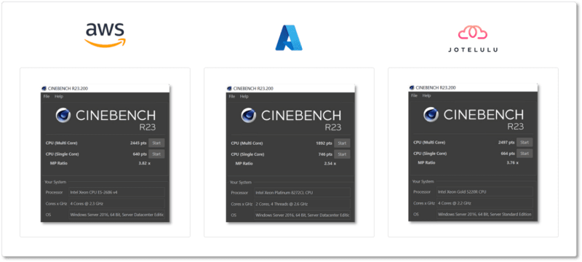Image resolution: width=582 pixels, height=262 pixels.
Task: Open Help menu in Jotelulu Cinebench window
Action: pyautogui.click(x=426, y=96)
